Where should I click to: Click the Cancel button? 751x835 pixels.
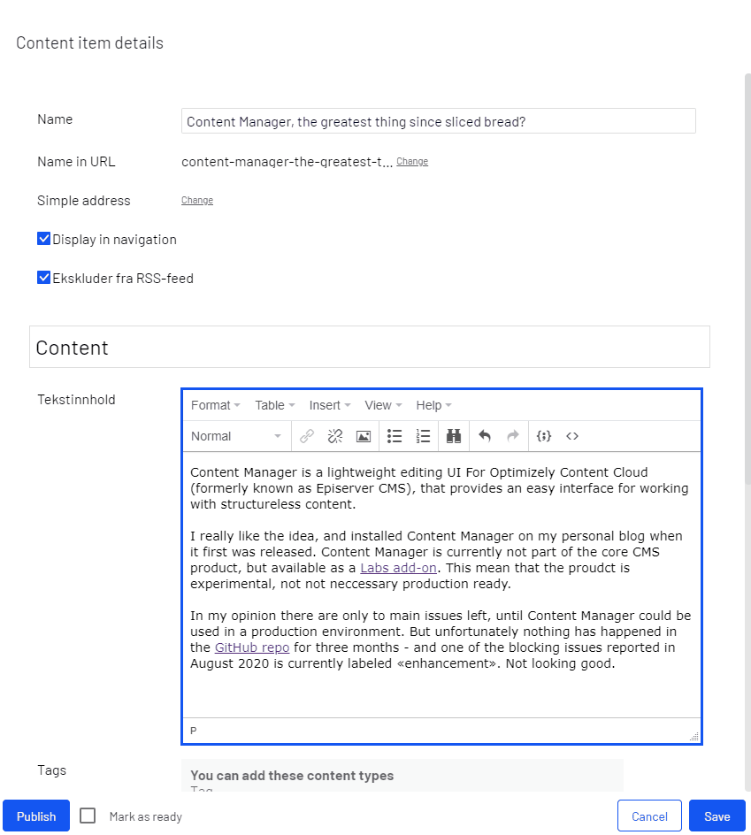coord(649,816)
